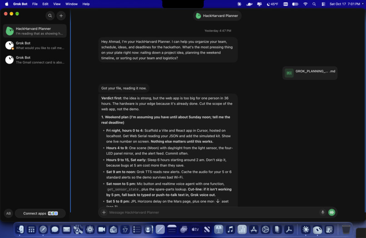Image resolution: width=366 pixels, height=238 pixels.
Task: Open Maps from the Dock
Action: coord(78,229)
